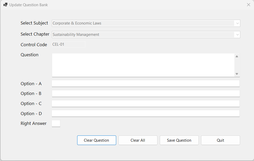Select the Option - B input field
Image resolution: width=254 pixels, height=161 pixels.
(x=146, y=93)
